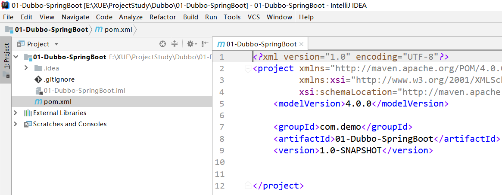Click the root module folder icon in tree
Viewport: 502px width, 195px height.
pyautogui.click(x=28, y=58)
